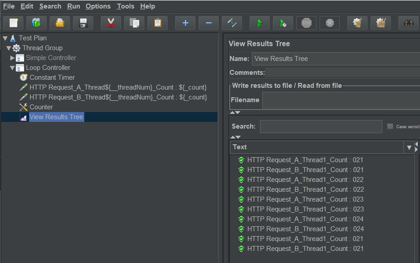The height and width of the screenshot is (263, 420).
Task: Open the Edit menu
Action: pos(27,6)
